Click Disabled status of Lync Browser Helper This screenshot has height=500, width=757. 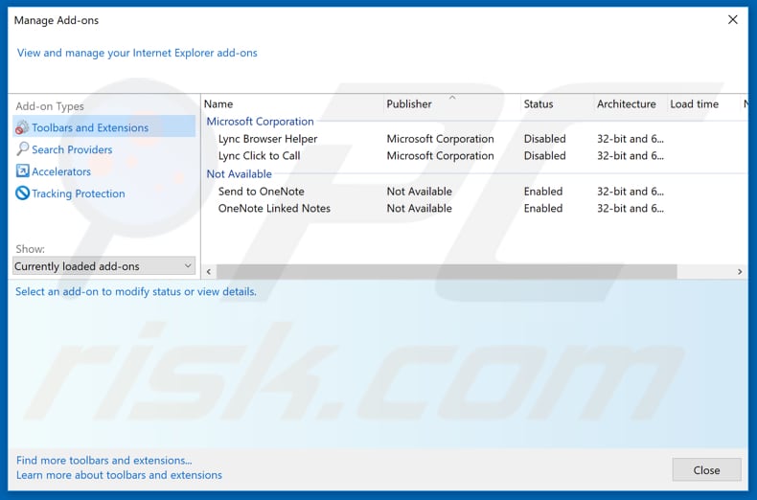point(544,139)
